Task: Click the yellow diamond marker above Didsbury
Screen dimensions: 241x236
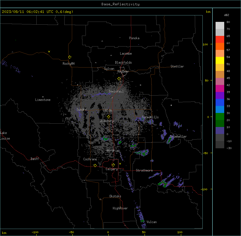Action: pyautogui.click(x=108, y=117)
